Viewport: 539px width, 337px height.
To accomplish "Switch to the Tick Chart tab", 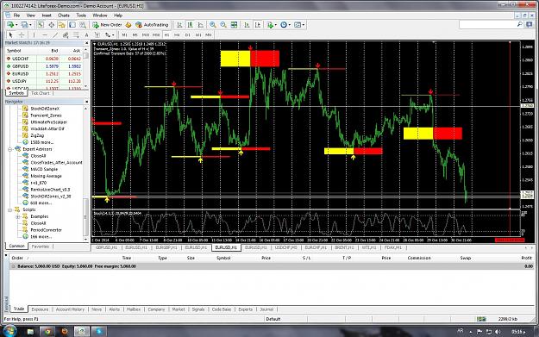I will tap(41, 93).
